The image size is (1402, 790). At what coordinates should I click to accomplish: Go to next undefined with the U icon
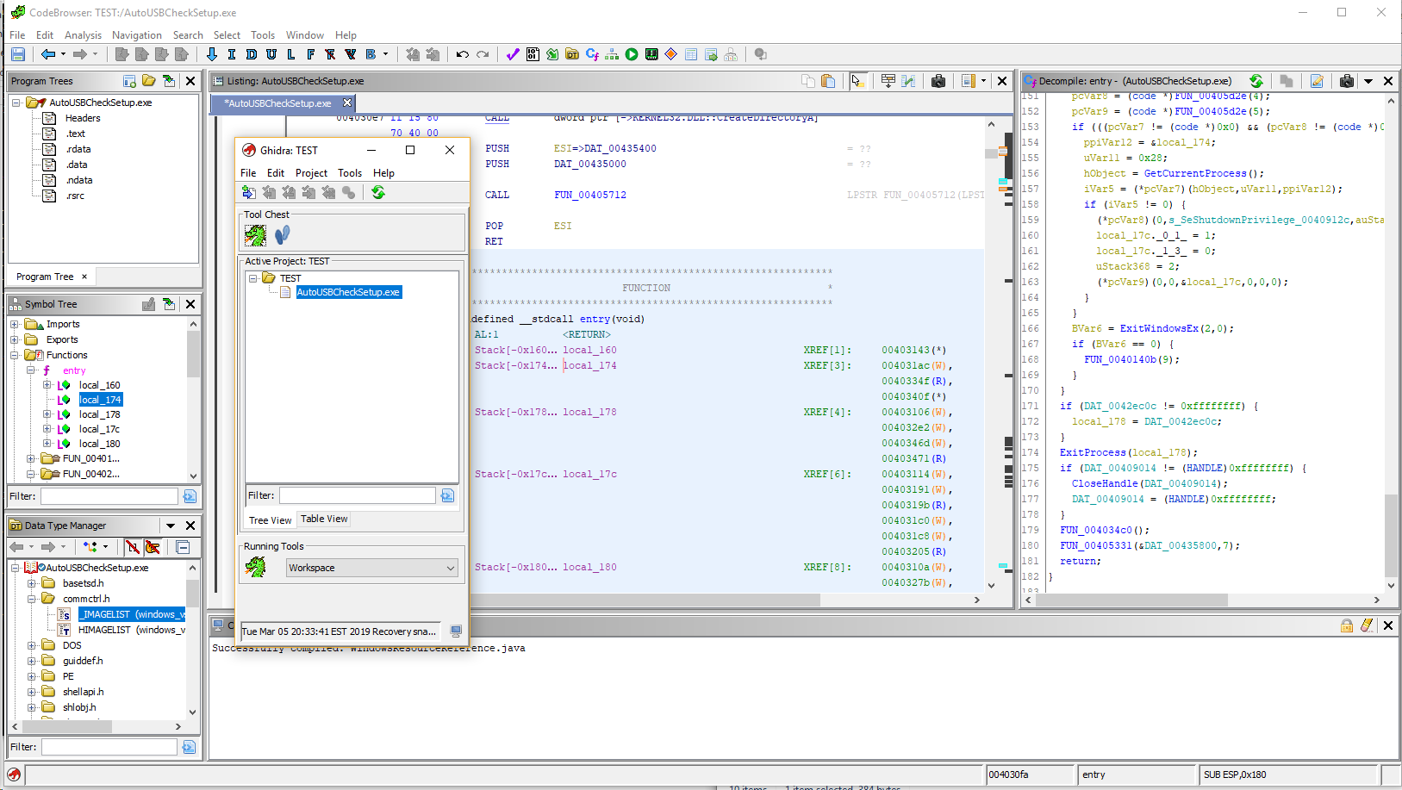(x=271, y=54)
